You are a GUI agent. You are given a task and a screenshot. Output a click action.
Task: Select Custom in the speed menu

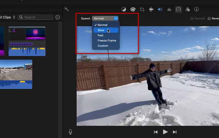pos(103,46)
